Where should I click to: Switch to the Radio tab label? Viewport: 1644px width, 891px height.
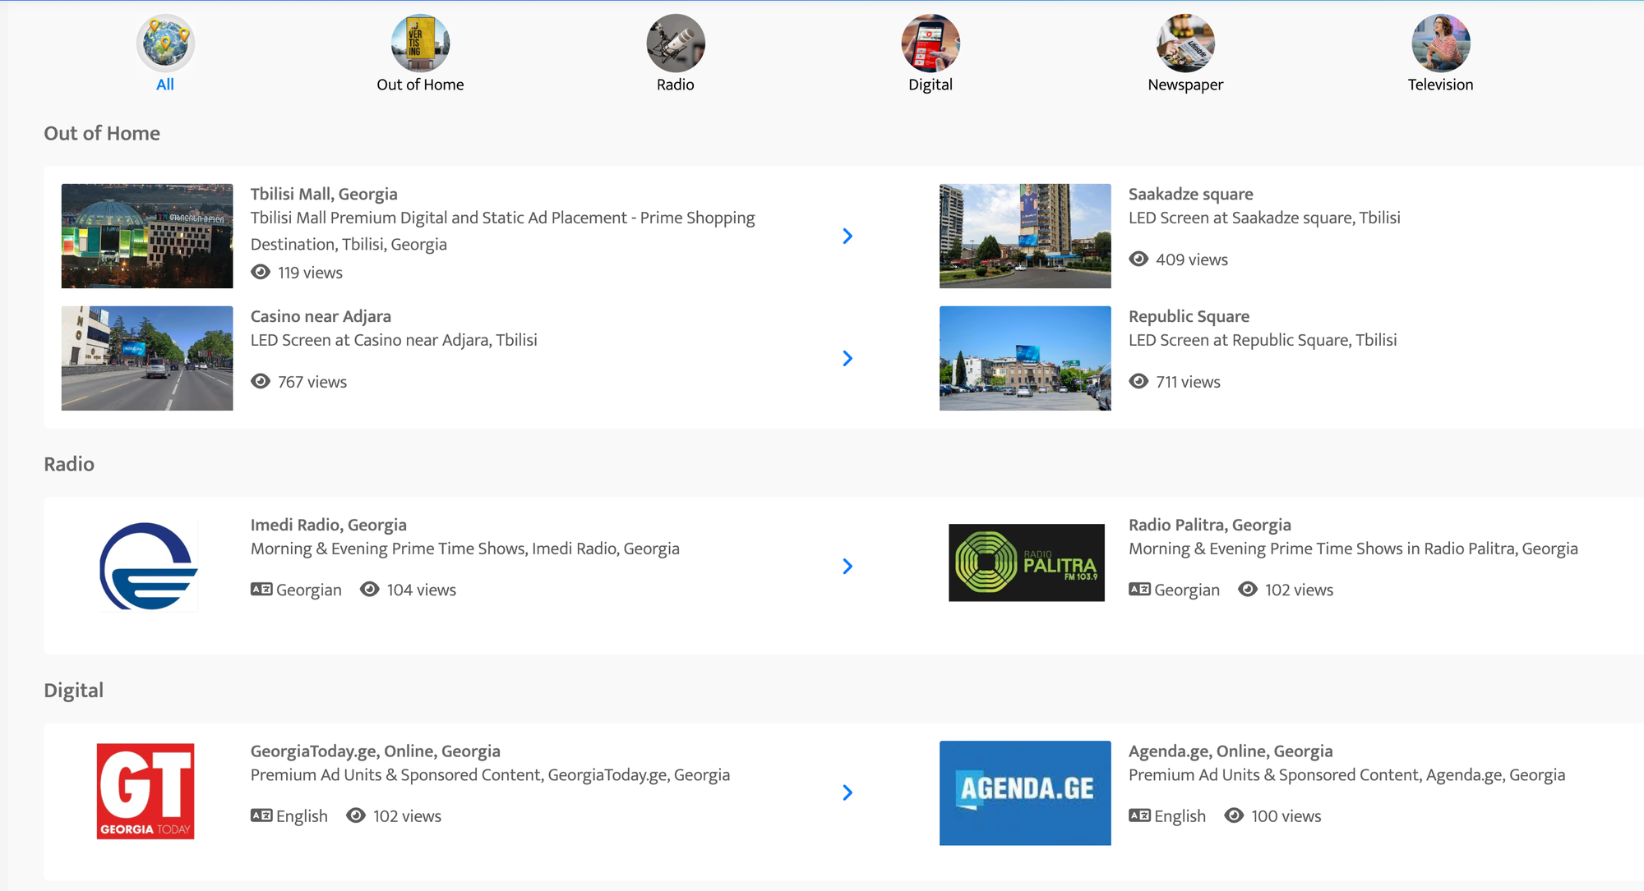pyautogui.click(x=676, y=85)
